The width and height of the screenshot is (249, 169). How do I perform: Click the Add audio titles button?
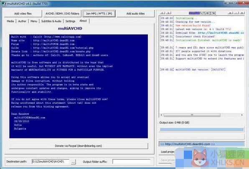point(135,14)
